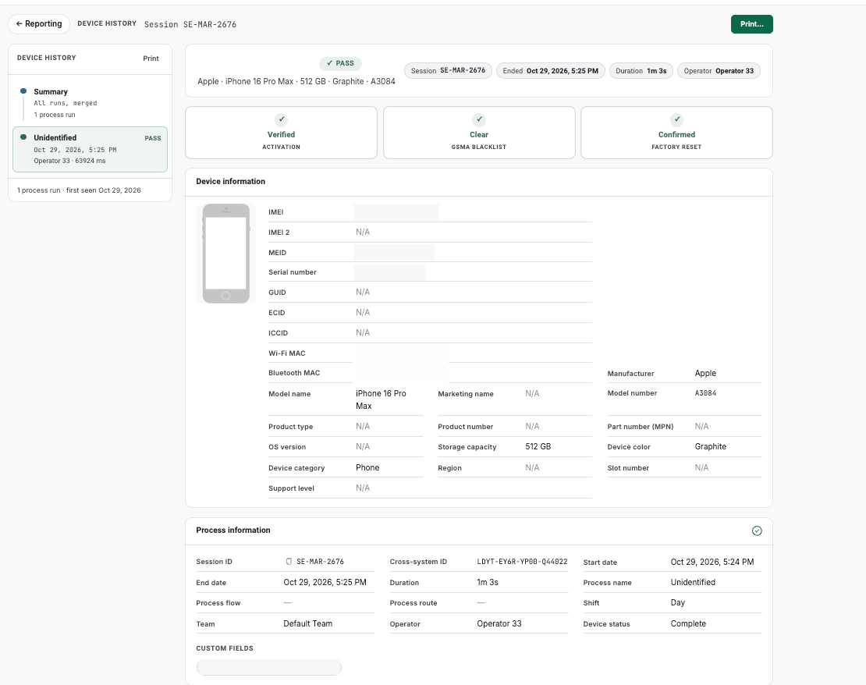Open the Confirmed Factory Reset card
This screenshot has width=866, height=685.
coord(676,133)
